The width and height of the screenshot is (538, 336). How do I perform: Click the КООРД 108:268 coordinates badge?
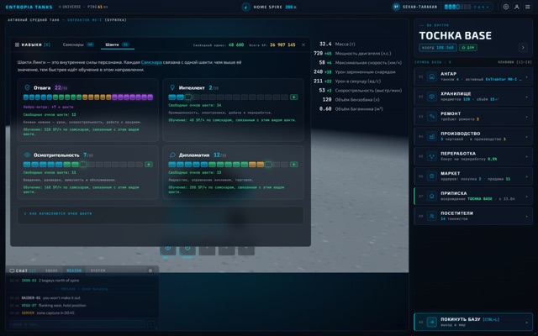point(437,48)
